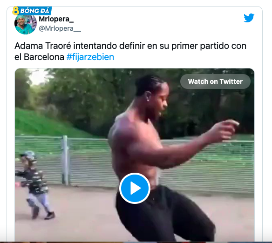
Task: Click the Mrlopera_ profile avatar
Action: 26,23
